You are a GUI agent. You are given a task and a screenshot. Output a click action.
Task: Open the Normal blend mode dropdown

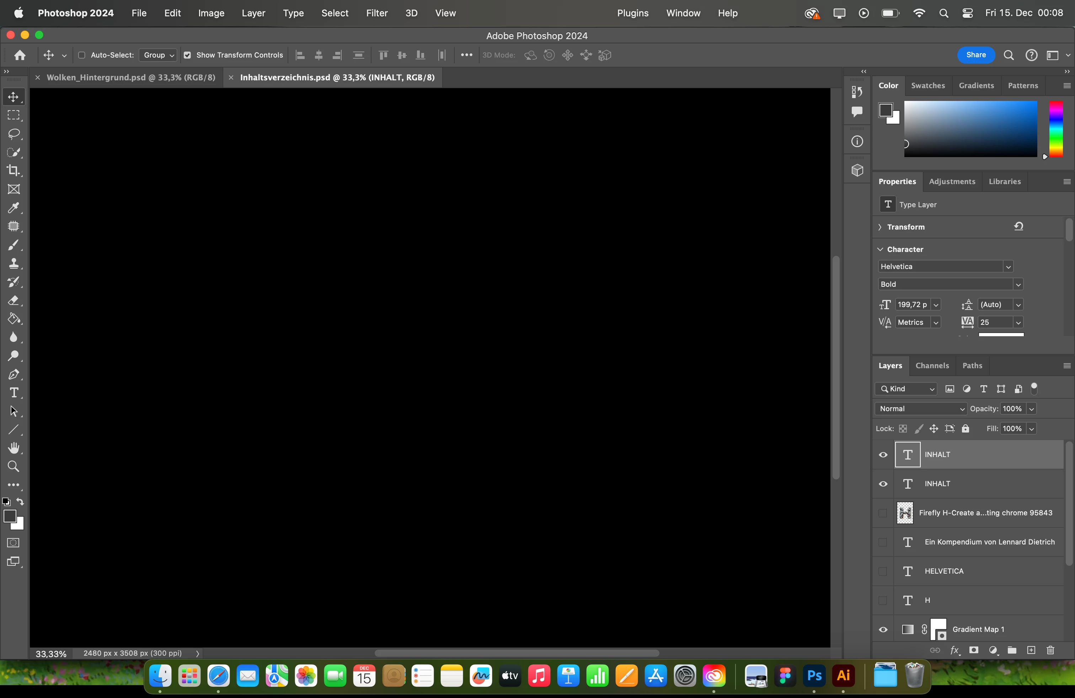920,409
